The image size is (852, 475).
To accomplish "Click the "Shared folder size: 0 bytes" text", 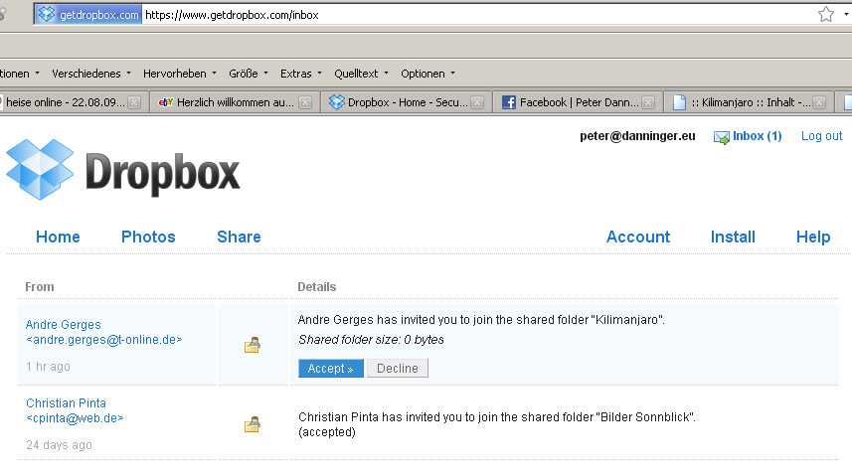I will [x=371, y=340].
